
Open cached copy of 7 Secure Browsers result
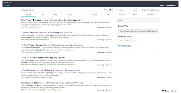[109, 40]
